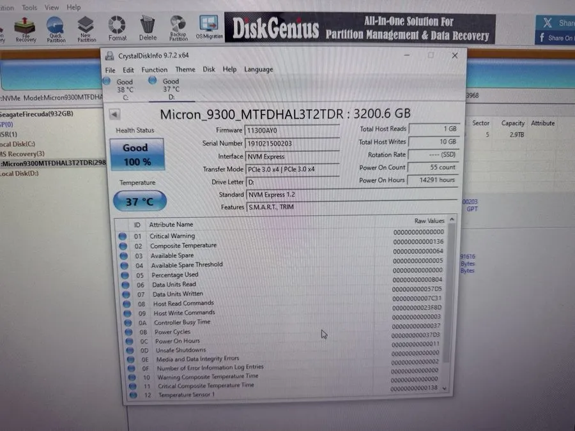Screen dimensions: 575x431
Task: Click the Transfer Mode PCIe 3.0 x4 field
Action: coord(292,169)
